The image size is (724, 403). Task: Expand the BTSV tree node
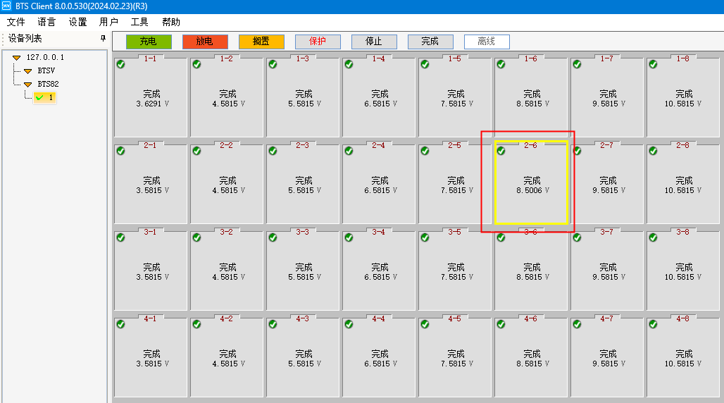click(27, 71)
